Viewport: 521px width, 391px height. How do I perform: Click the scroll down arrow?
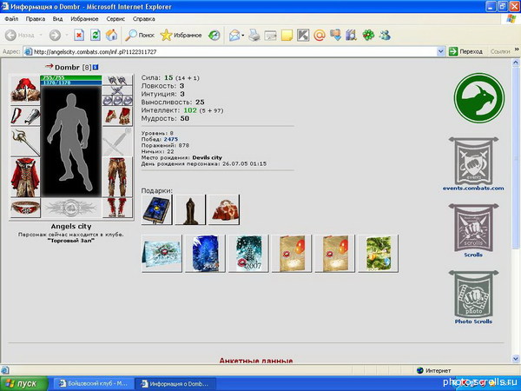[x=516, y=358]
